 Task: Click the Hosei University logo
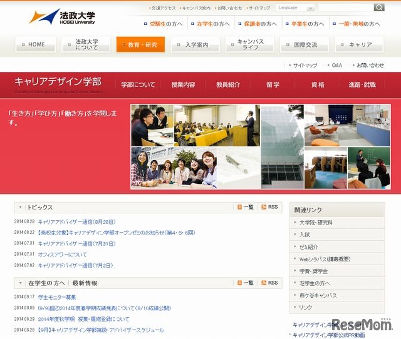click(x=62, y=17)
